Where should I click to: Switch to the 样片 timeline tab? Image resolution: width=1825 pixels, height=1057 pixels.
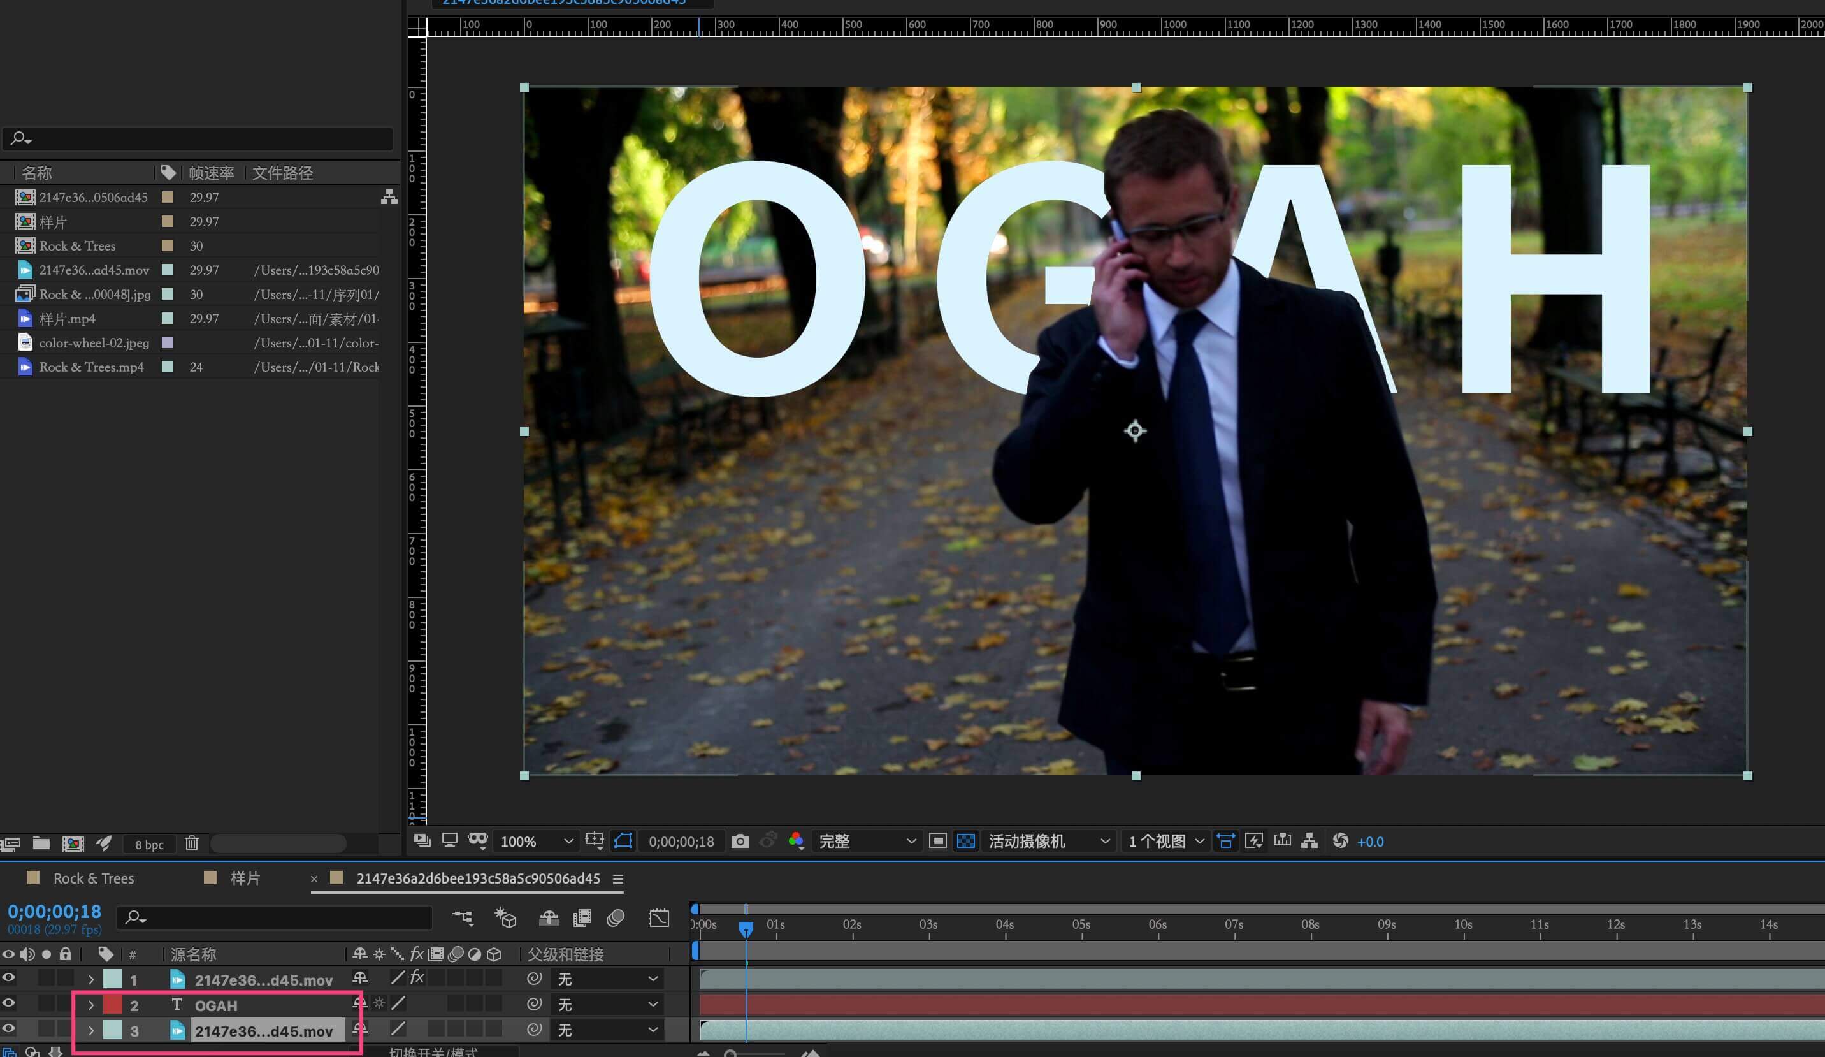coord(245,878)
